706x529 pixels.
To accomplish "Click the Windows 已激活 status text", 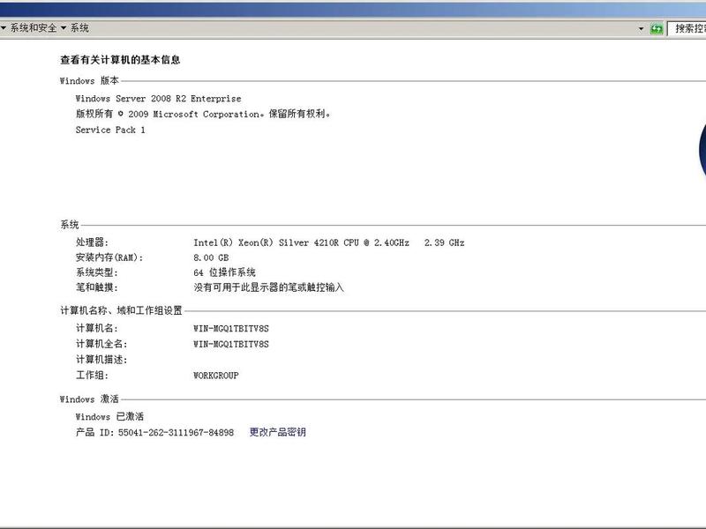I will coord(109,416).
